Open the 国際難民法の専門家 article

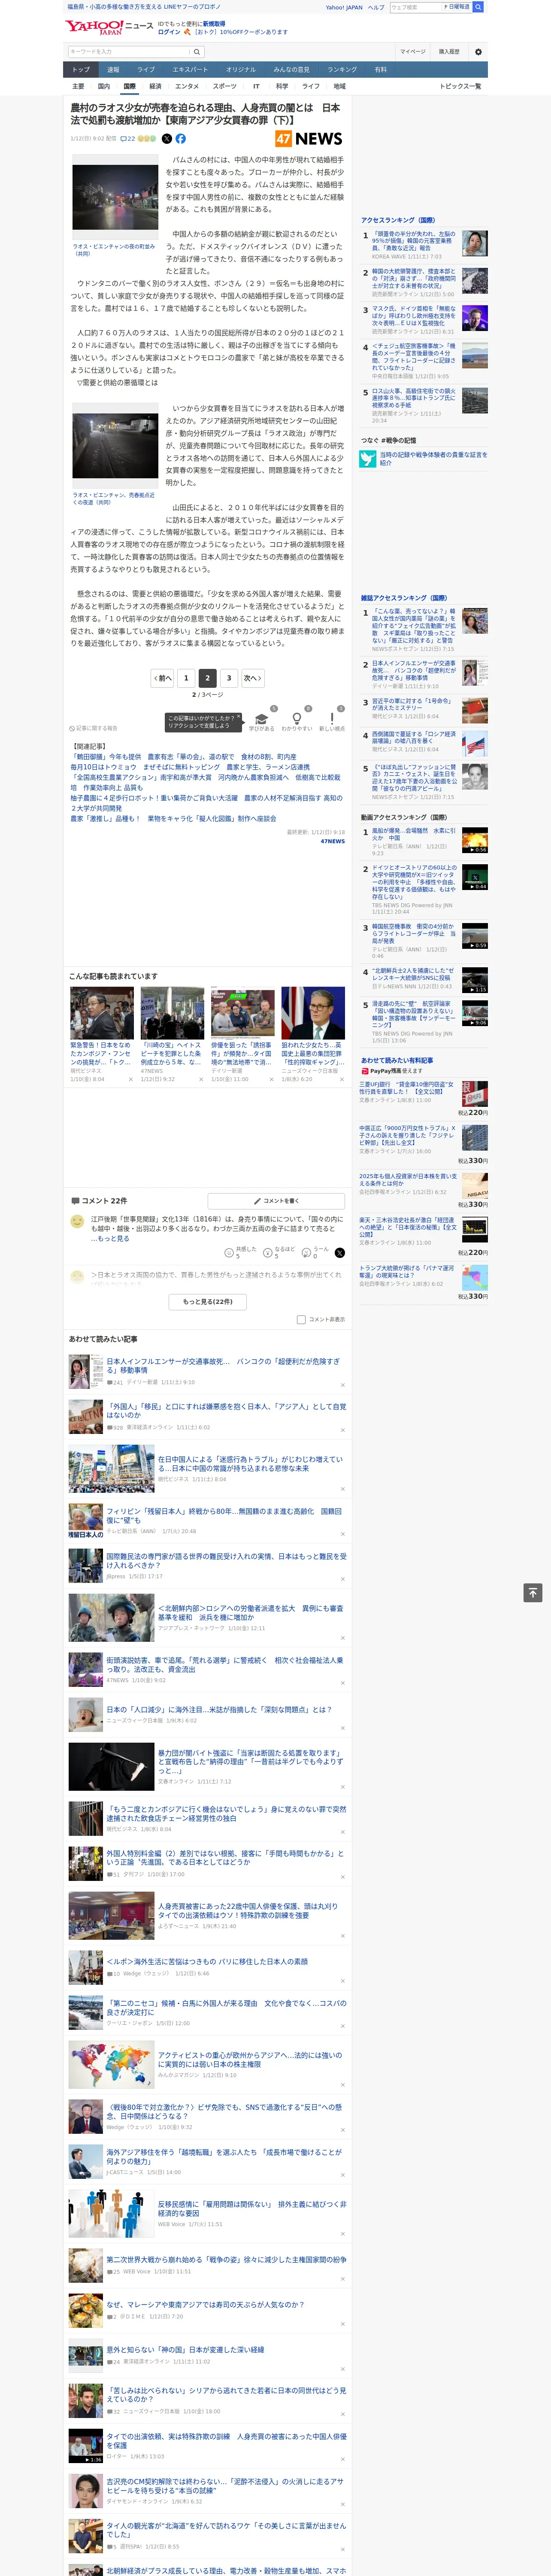(x=227, y=1561)
